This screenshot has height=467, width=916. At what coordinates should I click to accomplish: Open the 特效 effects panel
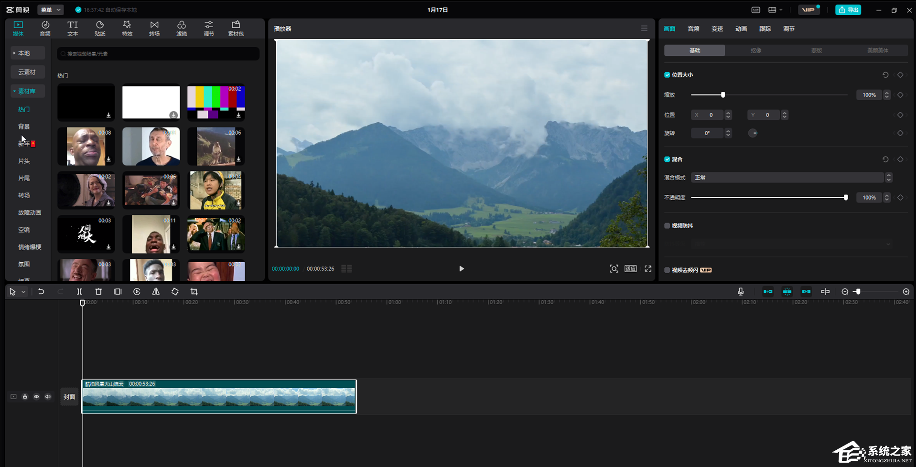127,28
